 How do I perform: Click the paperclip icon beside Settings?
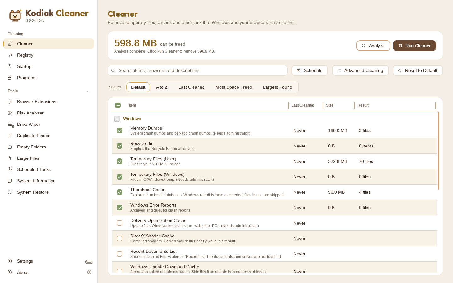pos(89,262)
